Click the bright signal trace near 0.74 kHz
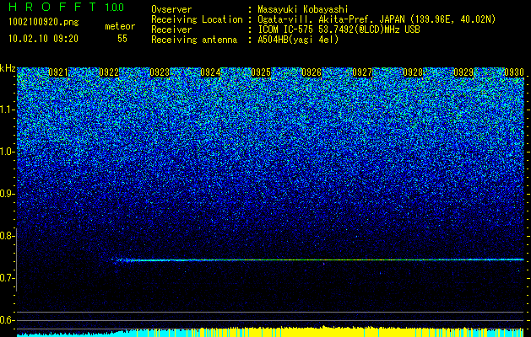531x337 pixels. tap(317, 260)
